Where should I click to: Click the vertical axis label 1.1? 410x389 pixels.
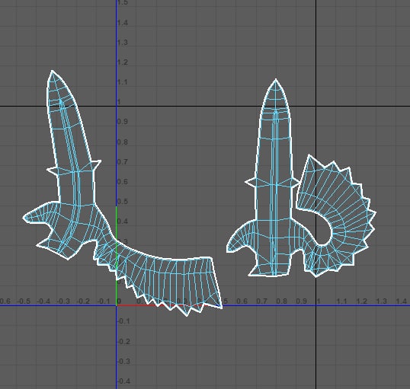coord(123,82)
